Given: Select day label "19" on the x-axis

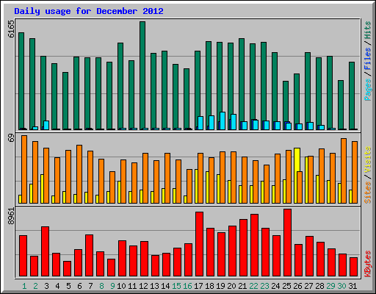Looking at the screenshot, I should [x=220, y=286].
